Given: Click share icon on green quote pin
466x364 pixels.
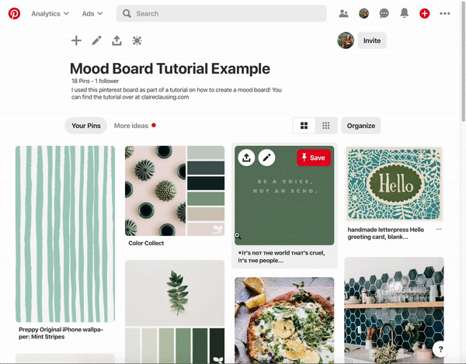Looking at the screenshot, I should [x=246, y=158].
